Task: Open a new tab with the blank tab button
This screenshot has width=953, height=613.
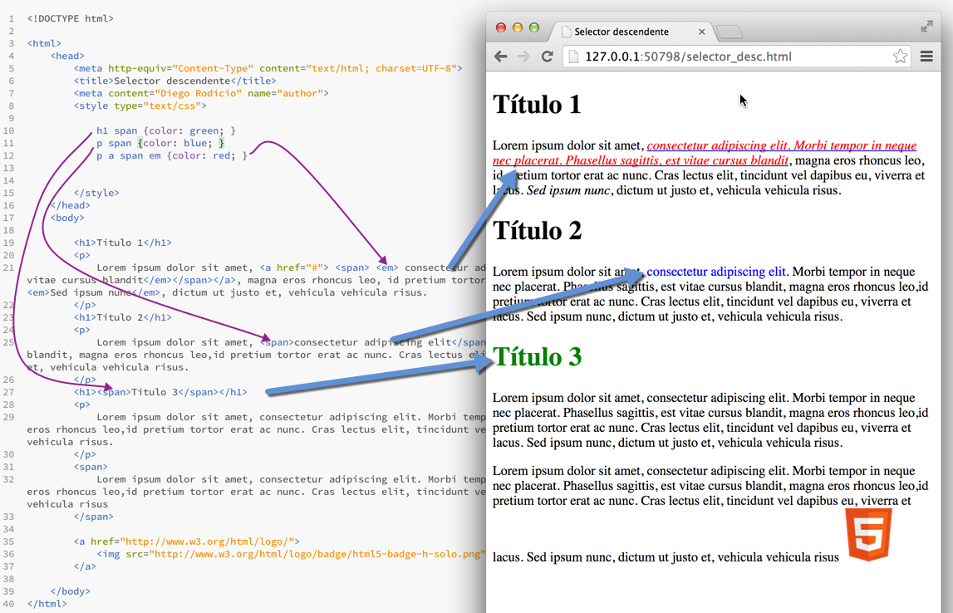Action: pyautogui.click(x=729, y=32)
